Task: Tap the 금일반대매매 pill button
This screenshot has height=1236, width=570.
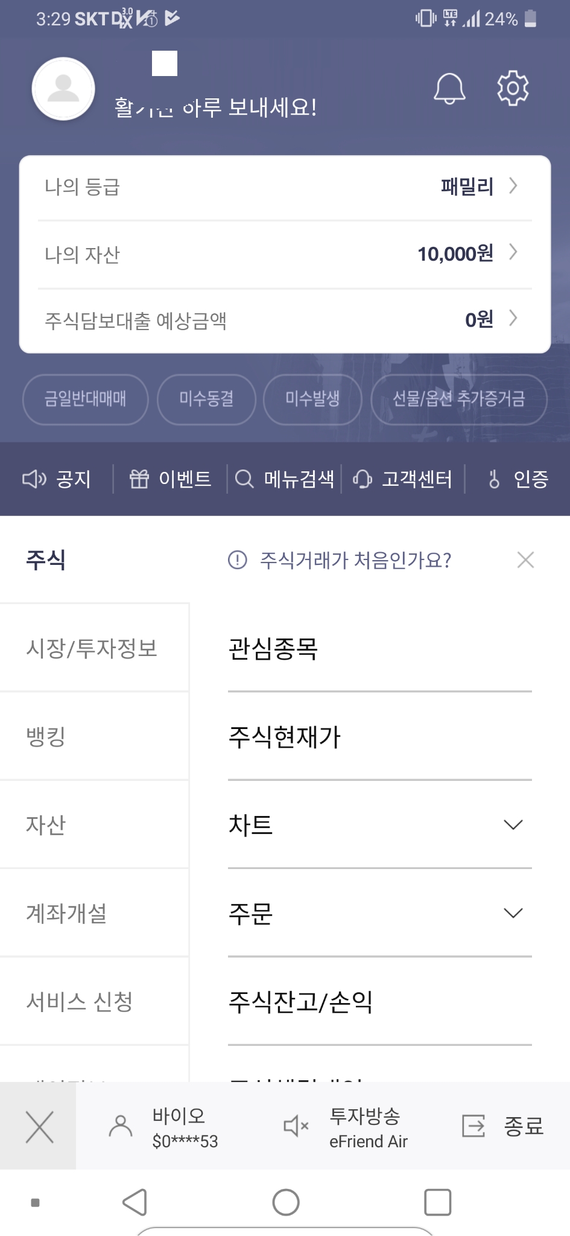Action: 85,399
